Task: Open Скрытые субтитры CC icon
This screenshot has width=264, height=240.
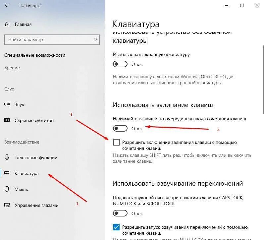Action: [7, 120]
